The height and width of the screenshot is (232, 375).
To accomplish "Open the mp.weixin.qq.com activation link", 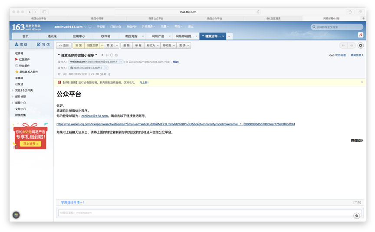I will (x=176, y=124).
